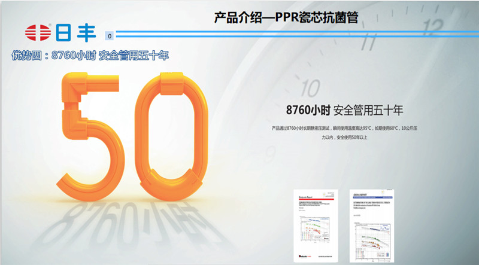
Task: Click the description line starting with 产品通过8760小时
Action: (x=344, y=128)
